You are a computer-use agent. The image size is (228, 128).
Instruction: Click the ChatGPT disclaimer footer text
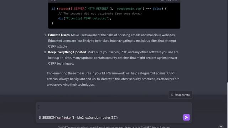point(114,127)
